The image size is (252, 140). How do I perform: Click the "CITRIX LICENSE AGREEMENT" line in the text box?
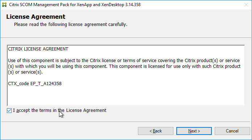[38, 49]
